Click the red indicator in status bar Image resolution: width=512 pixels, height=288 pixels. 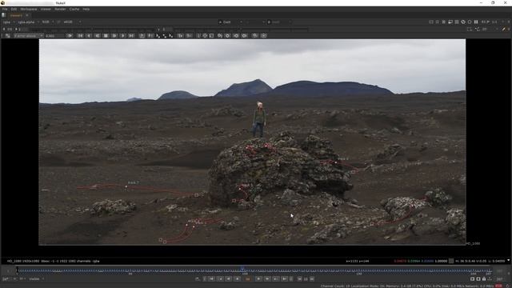click(x=498, y=286)
